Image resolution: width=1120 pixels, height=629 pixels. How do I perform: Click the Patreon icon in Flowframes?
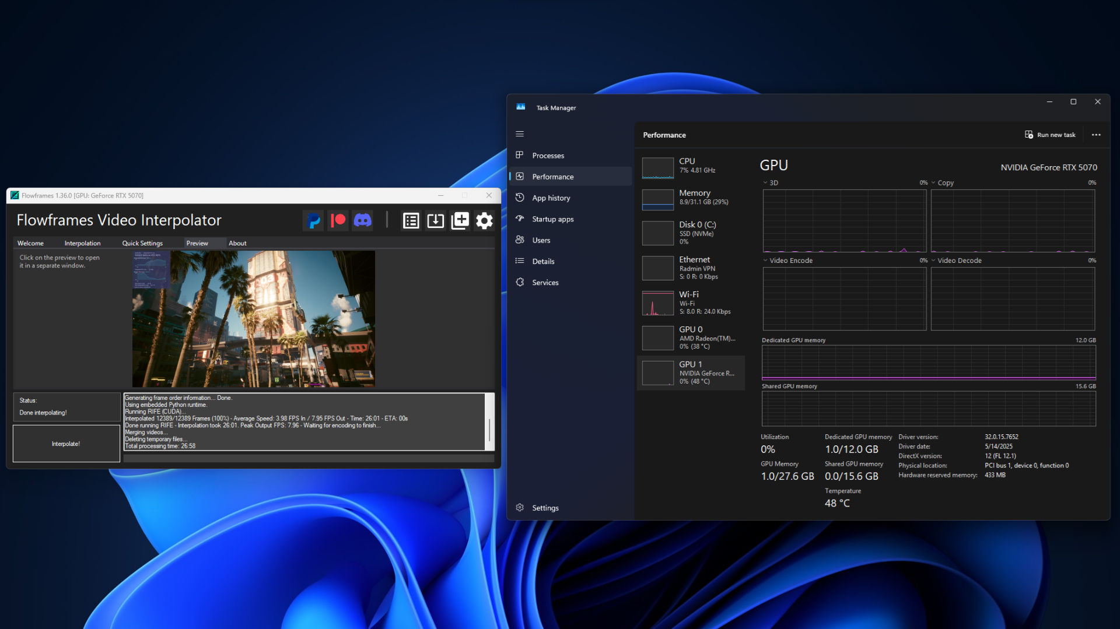point(338,220)
